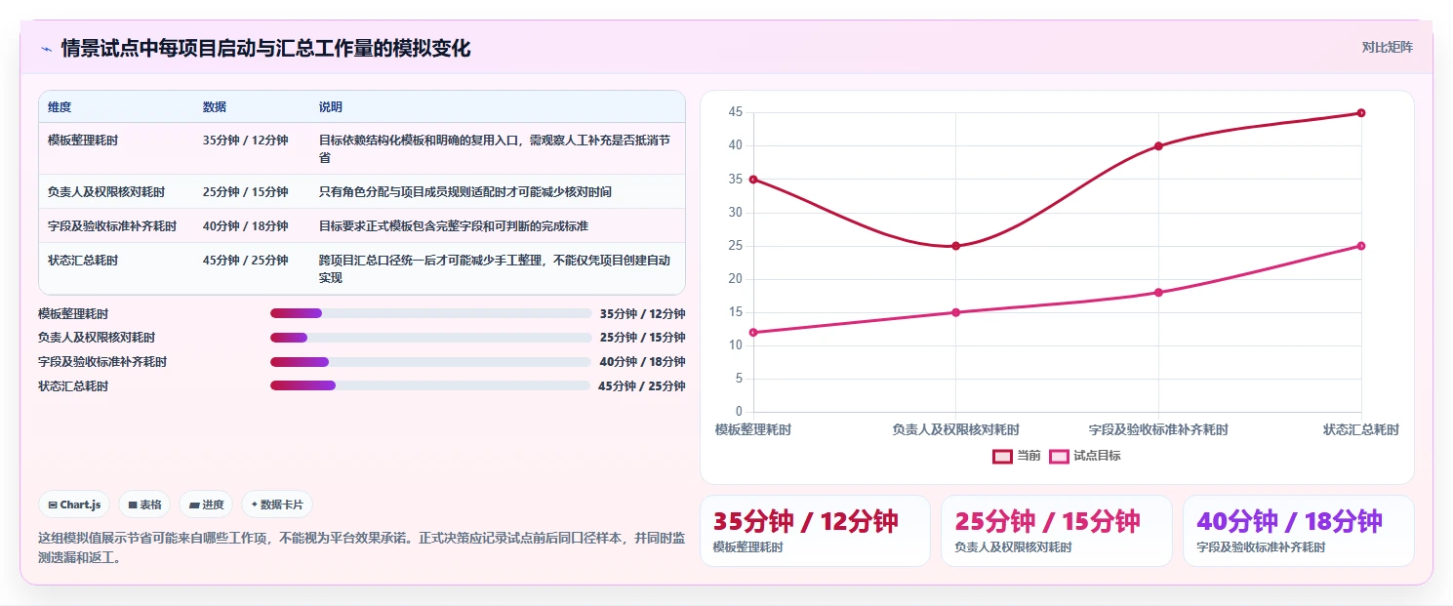Click the 试点目标 data point at value 18
Viewport: 1453px width, 606px height.
tap(1158, 293)
